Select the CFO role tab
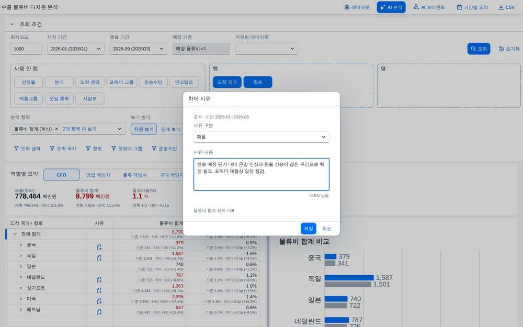This screenshot has height=327, width=523. pyautogui.click(x=61, y=175)
